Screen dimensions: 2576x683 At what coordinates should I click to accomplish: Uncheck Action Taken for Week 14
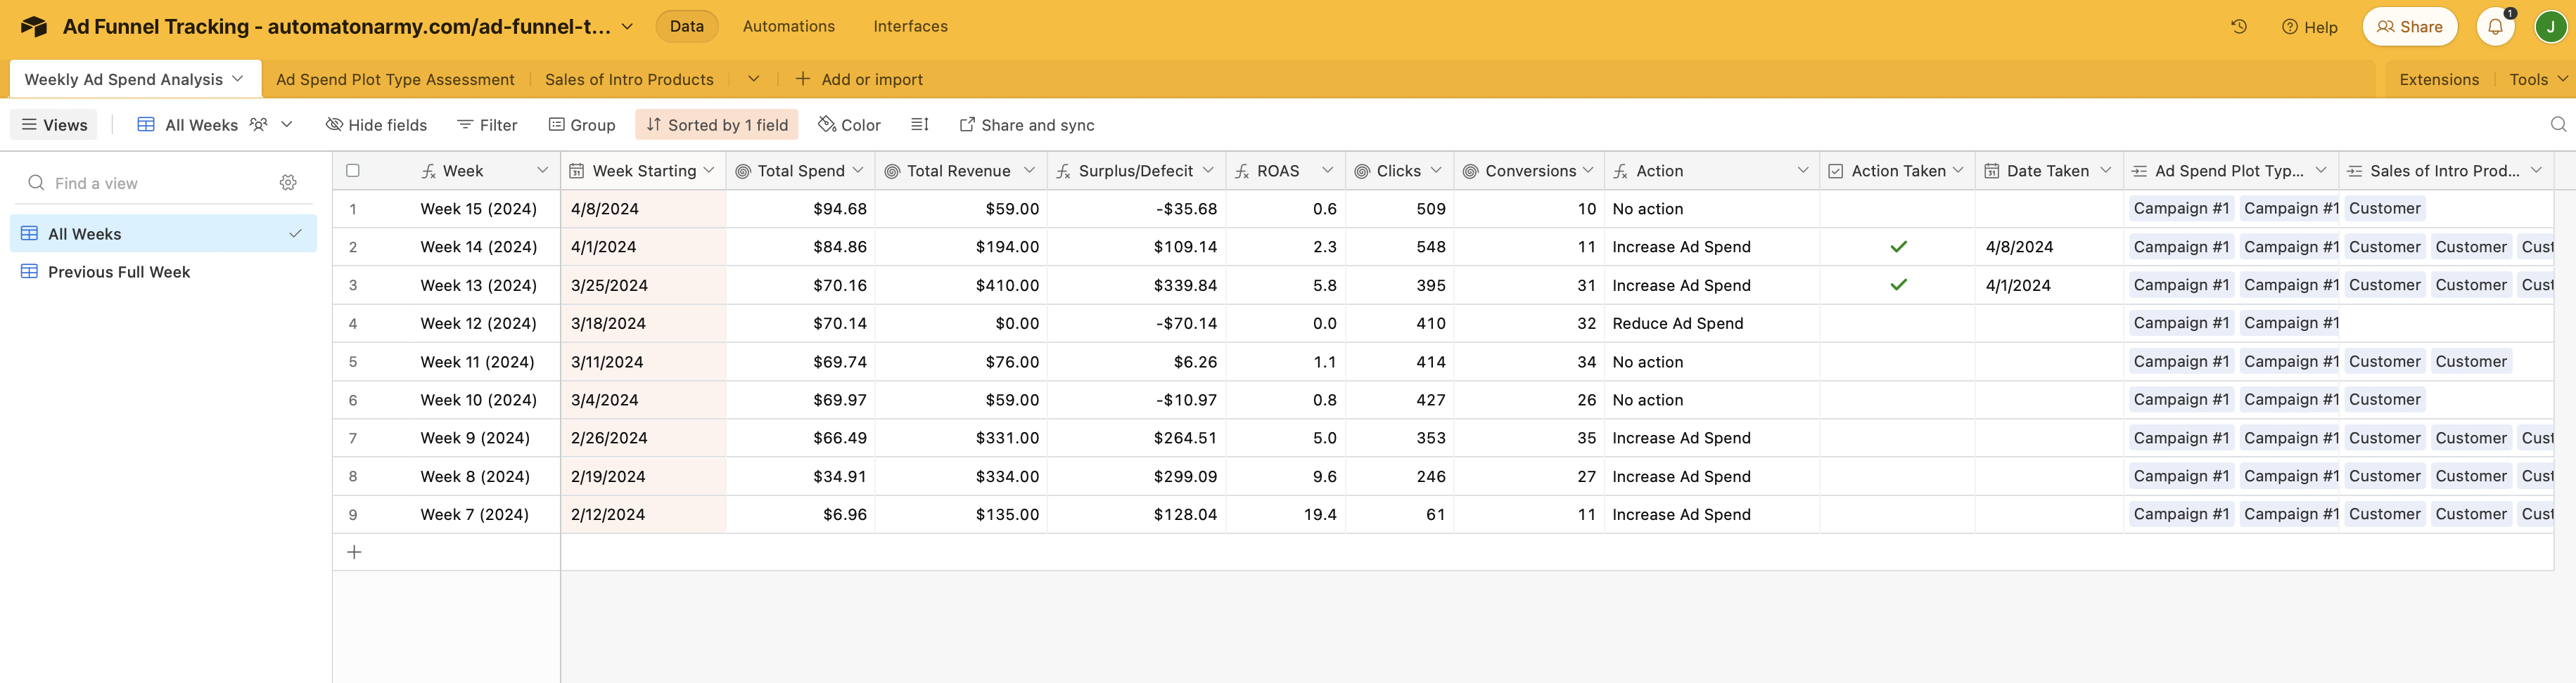click(1898, 247)
